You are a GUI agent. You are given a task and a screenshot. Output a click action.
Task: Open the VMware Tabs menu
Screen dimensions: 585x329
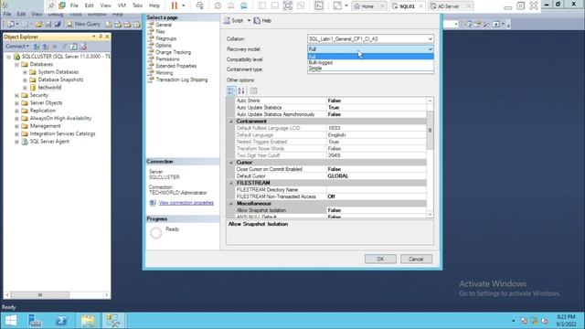pyautogui.click(x=137, y=5)
